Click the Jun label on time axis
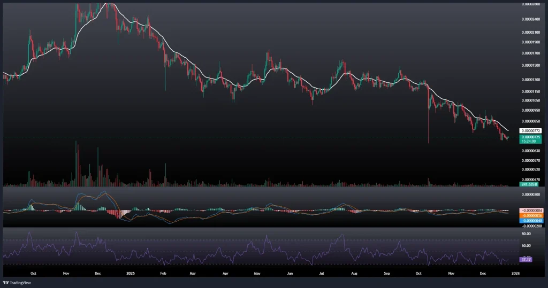Viewport: 548px width, 288px height. click(x=290, y=272)
